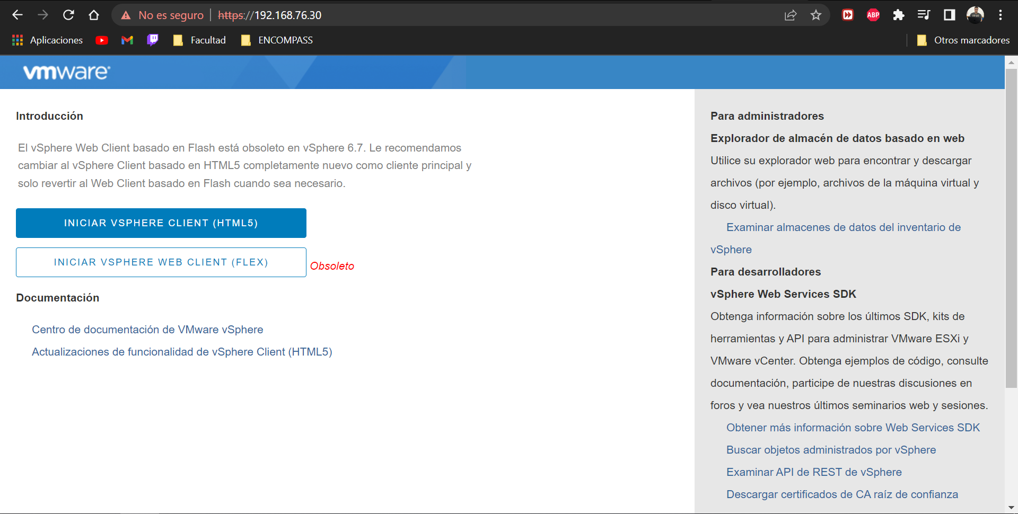Click the 'Documentación' heading
The width and height of the screenshot is (1018, 514).
pos(58,298)
